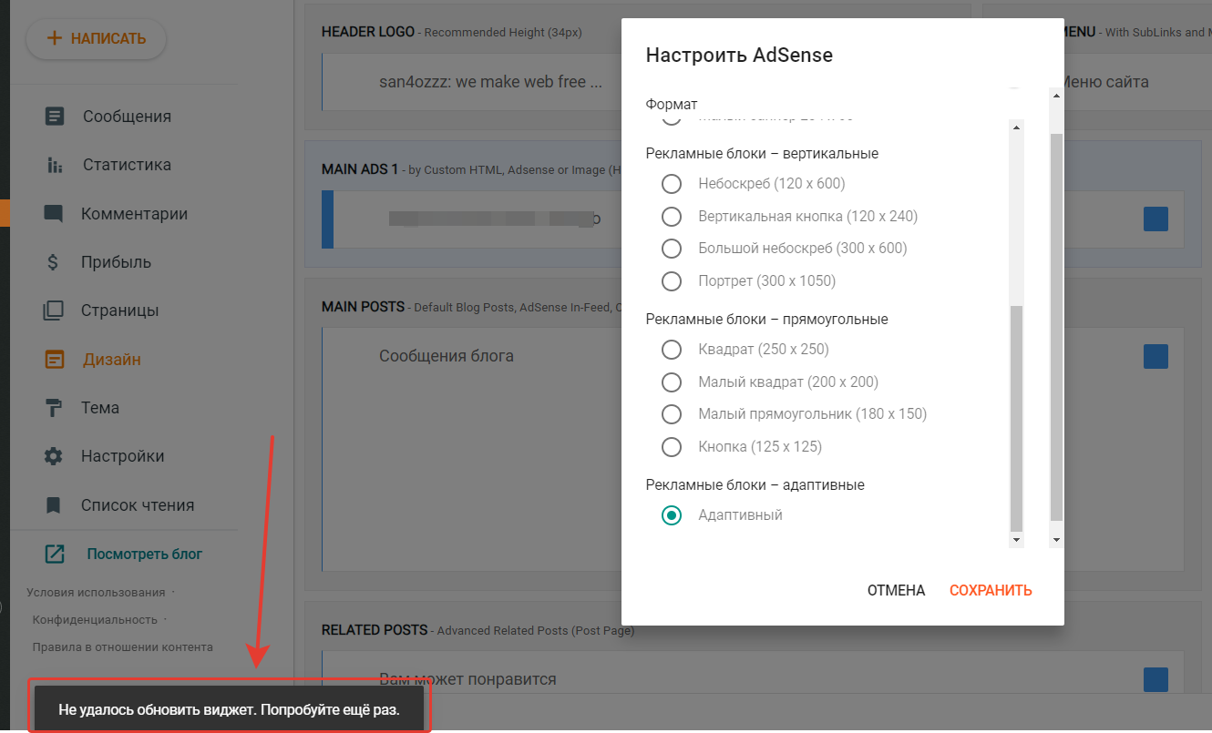The image size is (1212, 733).
Task: Click the Настройки gear icon
Action: (x=54, y=456)
